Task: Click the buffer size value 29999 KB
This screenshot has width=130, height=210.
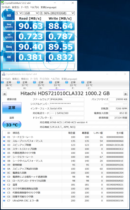Action: [118, 99]
